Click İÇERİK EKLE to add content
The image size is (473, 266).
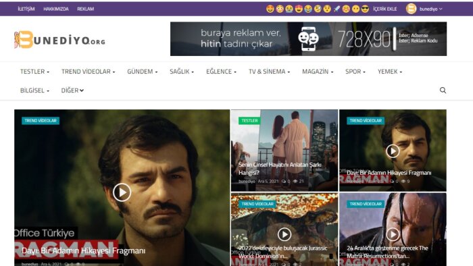(x=385, y=9)
